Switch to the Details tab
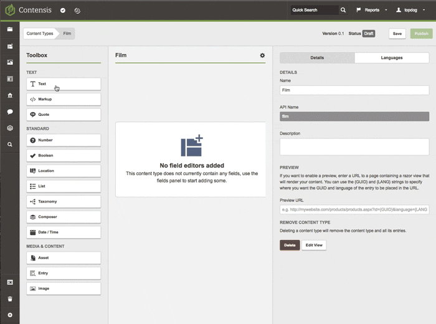 (x=317, y=57)
